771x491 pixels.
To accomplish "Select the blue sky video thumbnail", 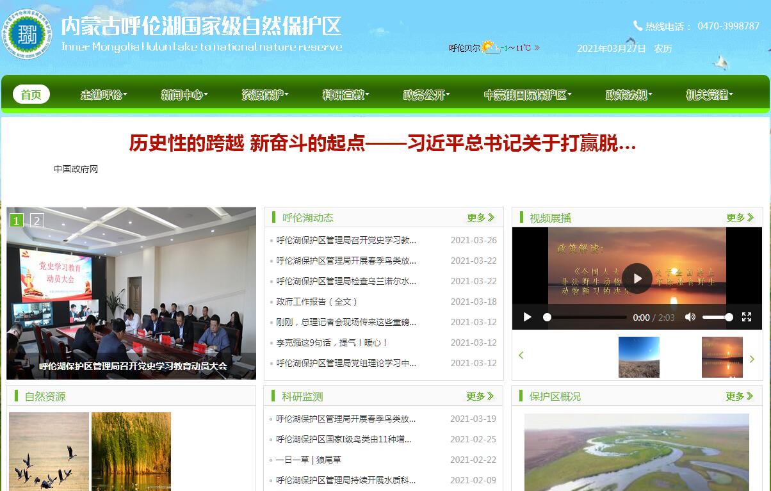I will [x=638, y=357].
